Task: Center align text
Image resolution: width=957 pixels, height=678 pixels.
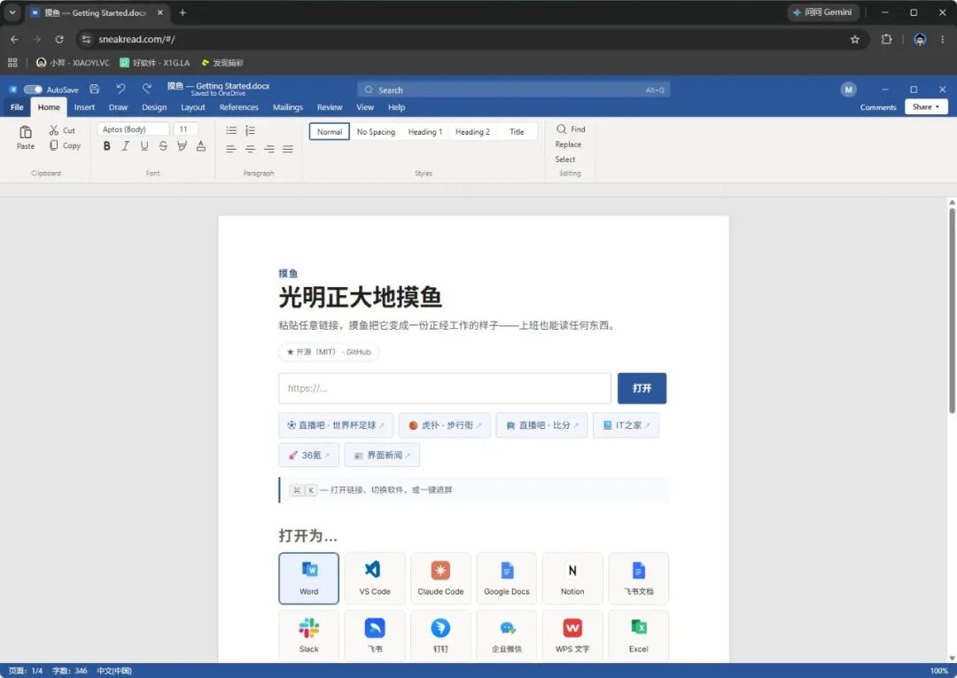Action: point(250,149)
